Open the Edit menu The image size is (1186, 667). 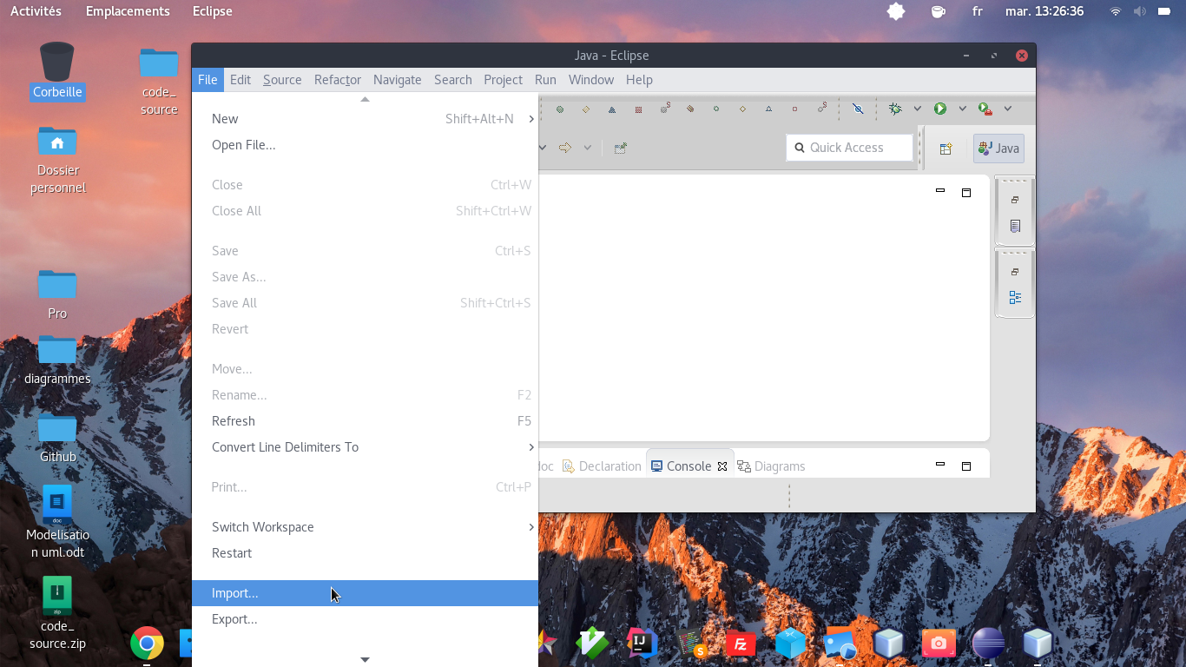240,80
